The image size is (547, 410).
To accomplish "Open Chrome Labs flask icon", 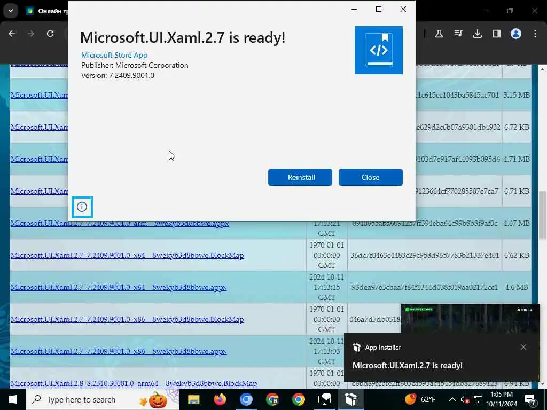I will click(439, 34).
